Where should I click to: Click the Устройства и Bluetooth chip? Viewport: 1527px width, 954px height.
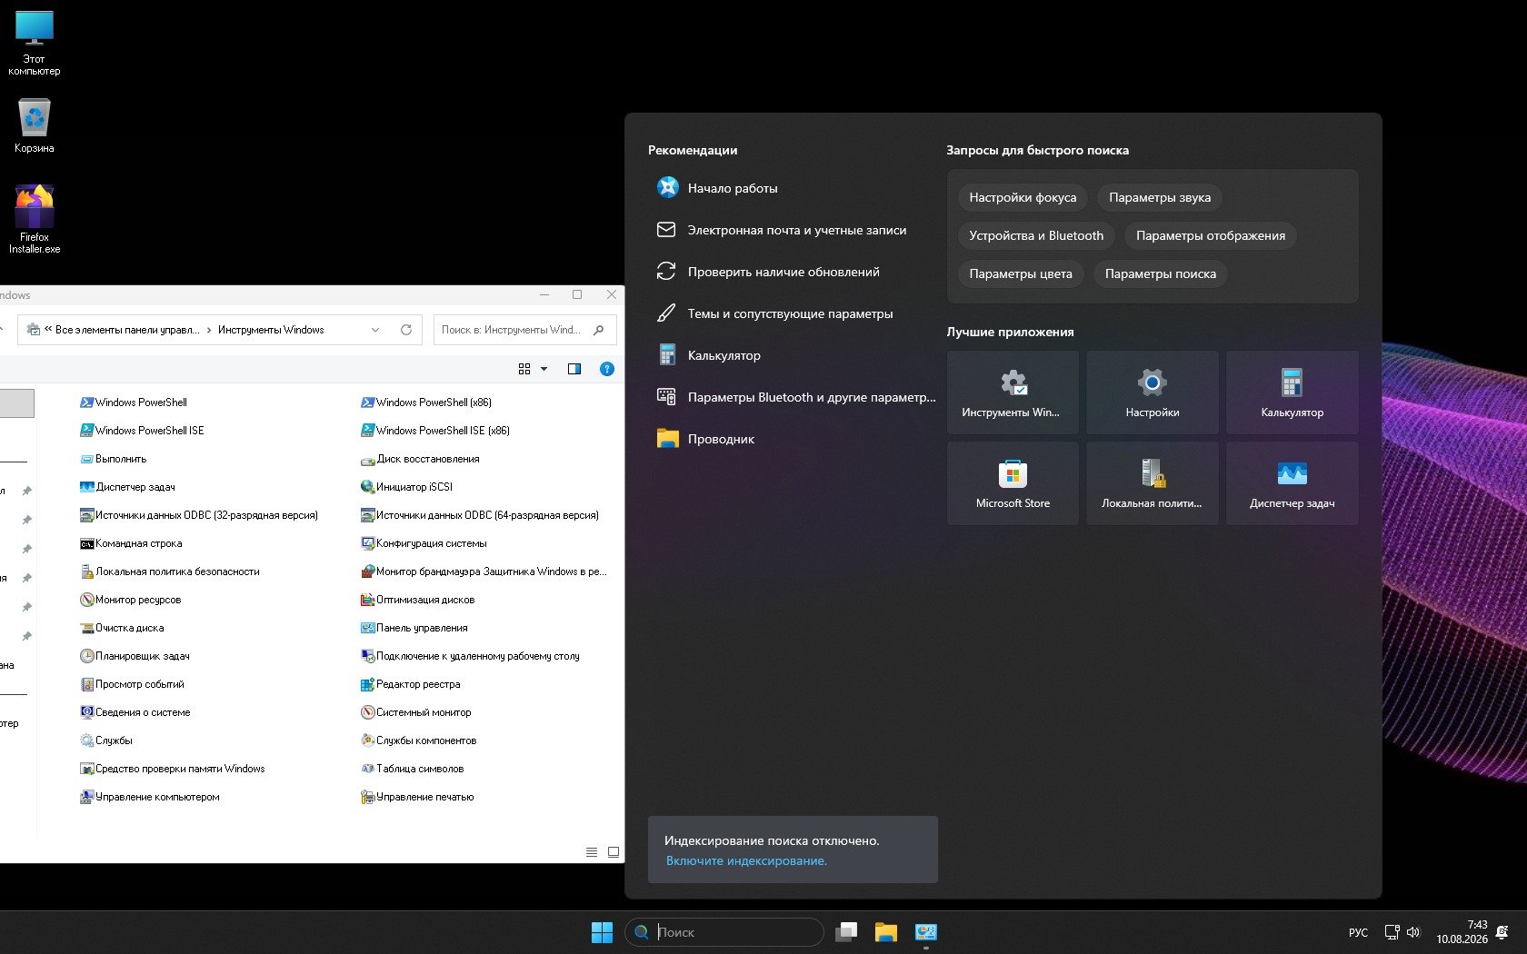tap(1036, 235)
